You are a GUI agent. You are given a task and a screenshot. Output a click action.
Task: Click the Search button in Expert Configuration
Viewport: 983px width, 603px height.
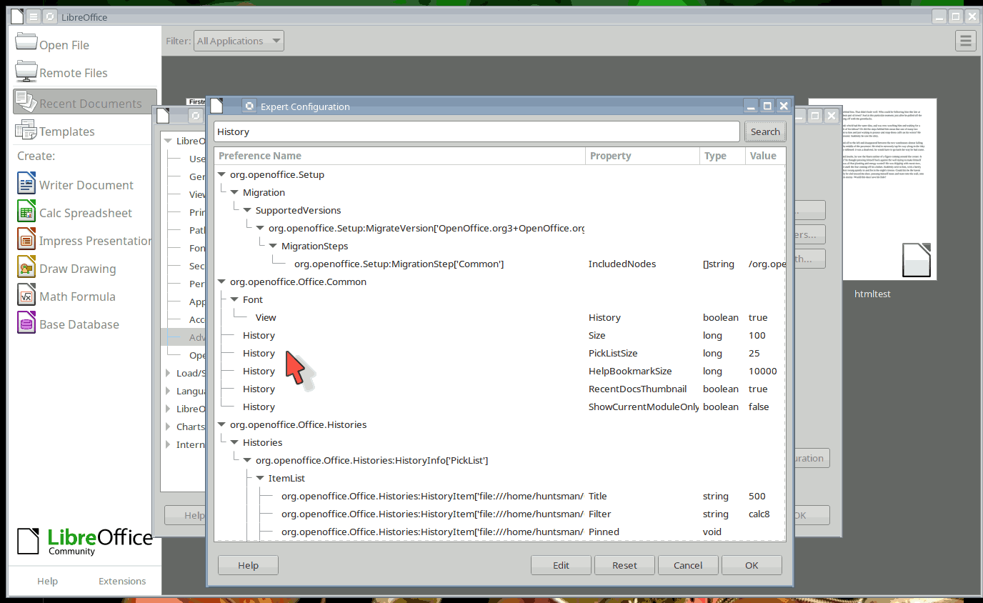click(x=765, y=131)
